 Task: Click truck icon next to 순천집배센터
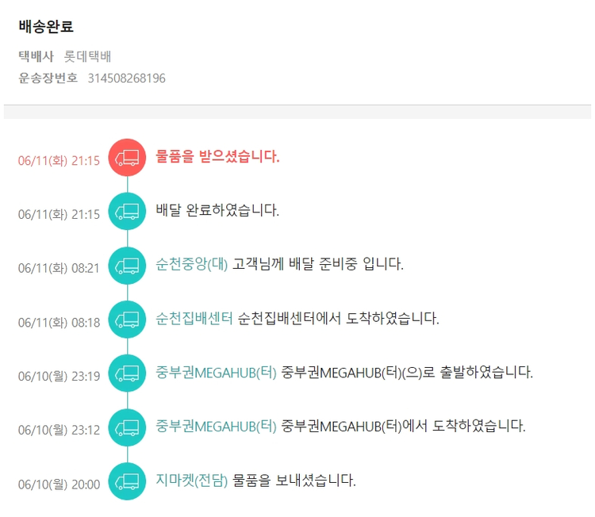tap(127, 320)
